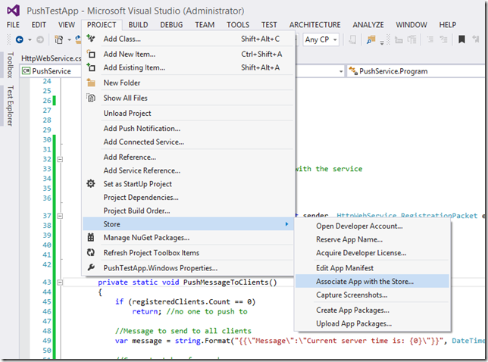
Task: Open the DEBUG menu
Action: (x=171, y=25)
